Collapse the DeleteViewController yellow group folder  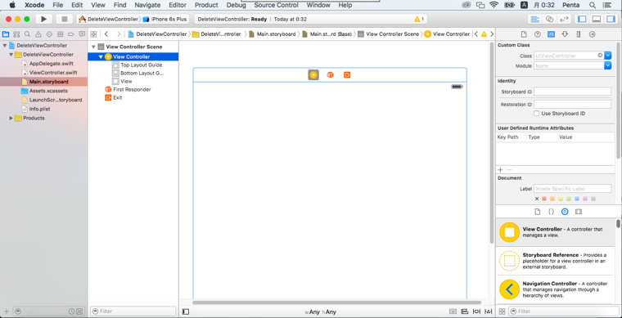point(11,55)
